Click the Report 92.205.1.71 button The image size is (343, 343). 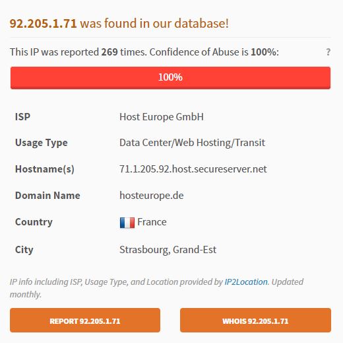click(85, 320)
